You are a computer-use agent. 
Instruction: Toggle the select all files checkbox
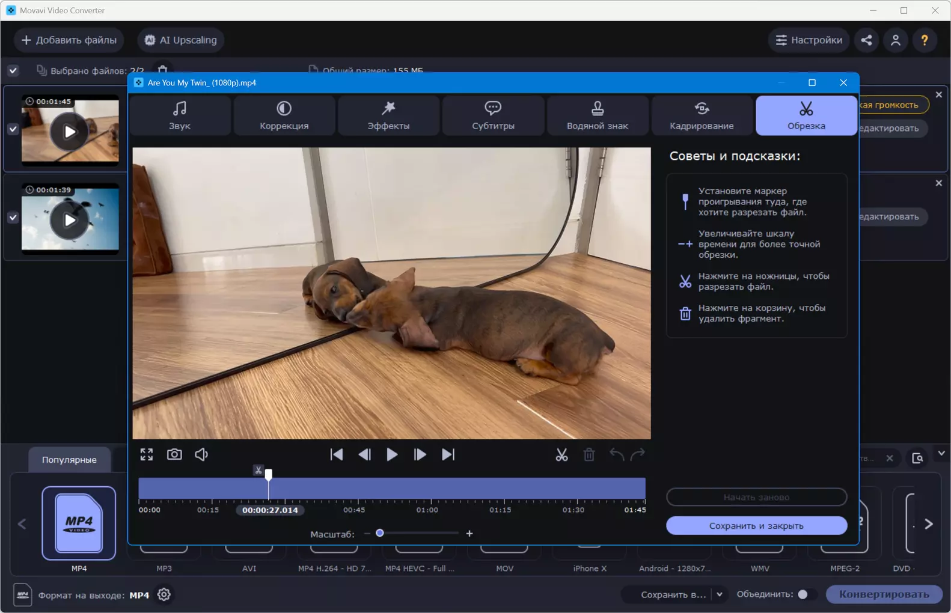(13, 71)
